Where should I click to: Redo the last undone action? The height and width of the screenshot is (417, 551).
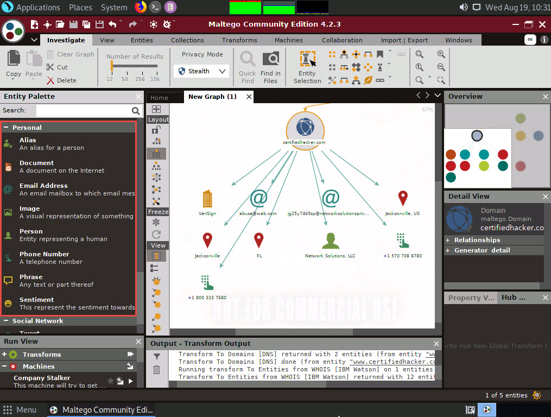[132, 24]
